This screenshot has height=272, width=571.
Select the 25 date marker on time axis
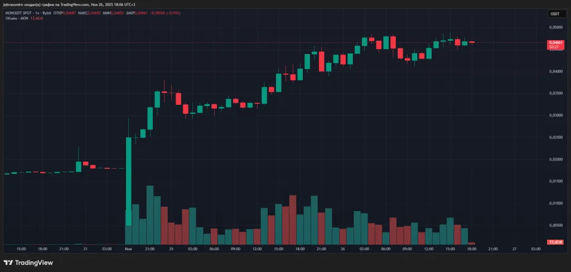(171, 249)
